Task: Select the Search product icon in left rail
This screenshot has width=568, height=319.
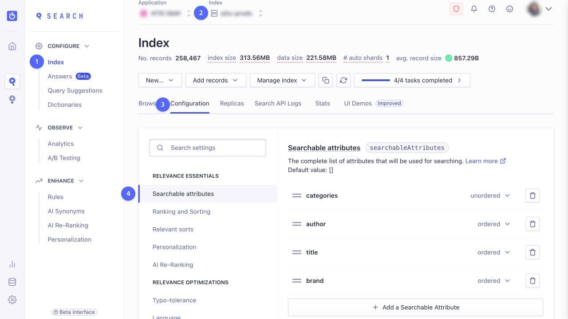Action: click(12, 82)
